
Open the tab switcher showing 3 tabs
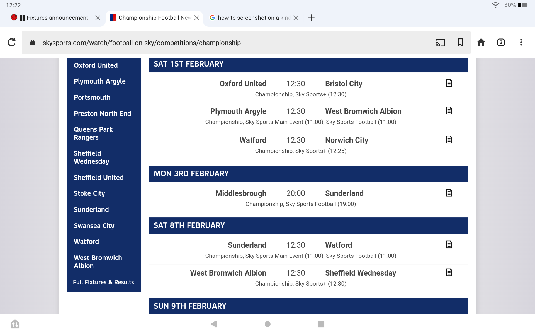[501, 42]
